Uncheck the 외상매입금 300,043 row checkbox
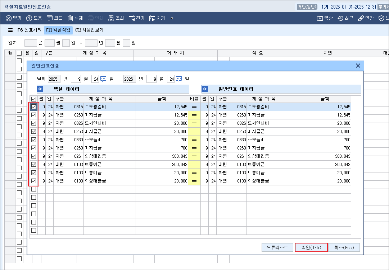 point(33,156)
